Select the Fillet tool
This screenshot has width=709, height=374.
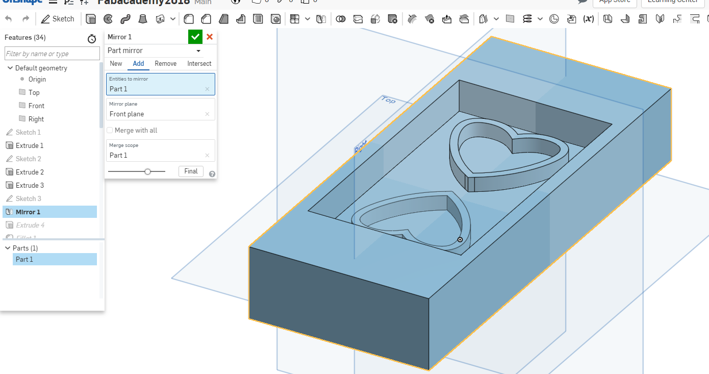[x=189, y=19]
